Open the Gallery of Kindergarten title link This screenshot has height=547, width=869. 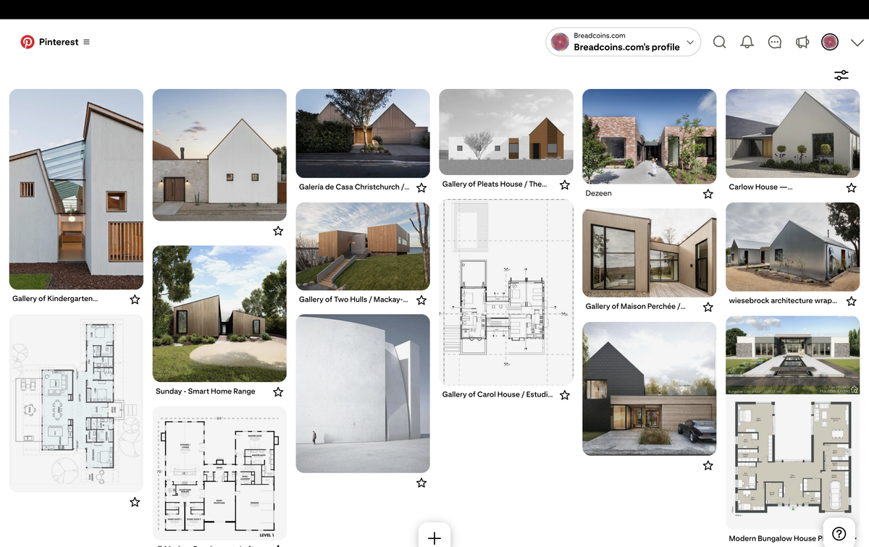coord(55,298)
